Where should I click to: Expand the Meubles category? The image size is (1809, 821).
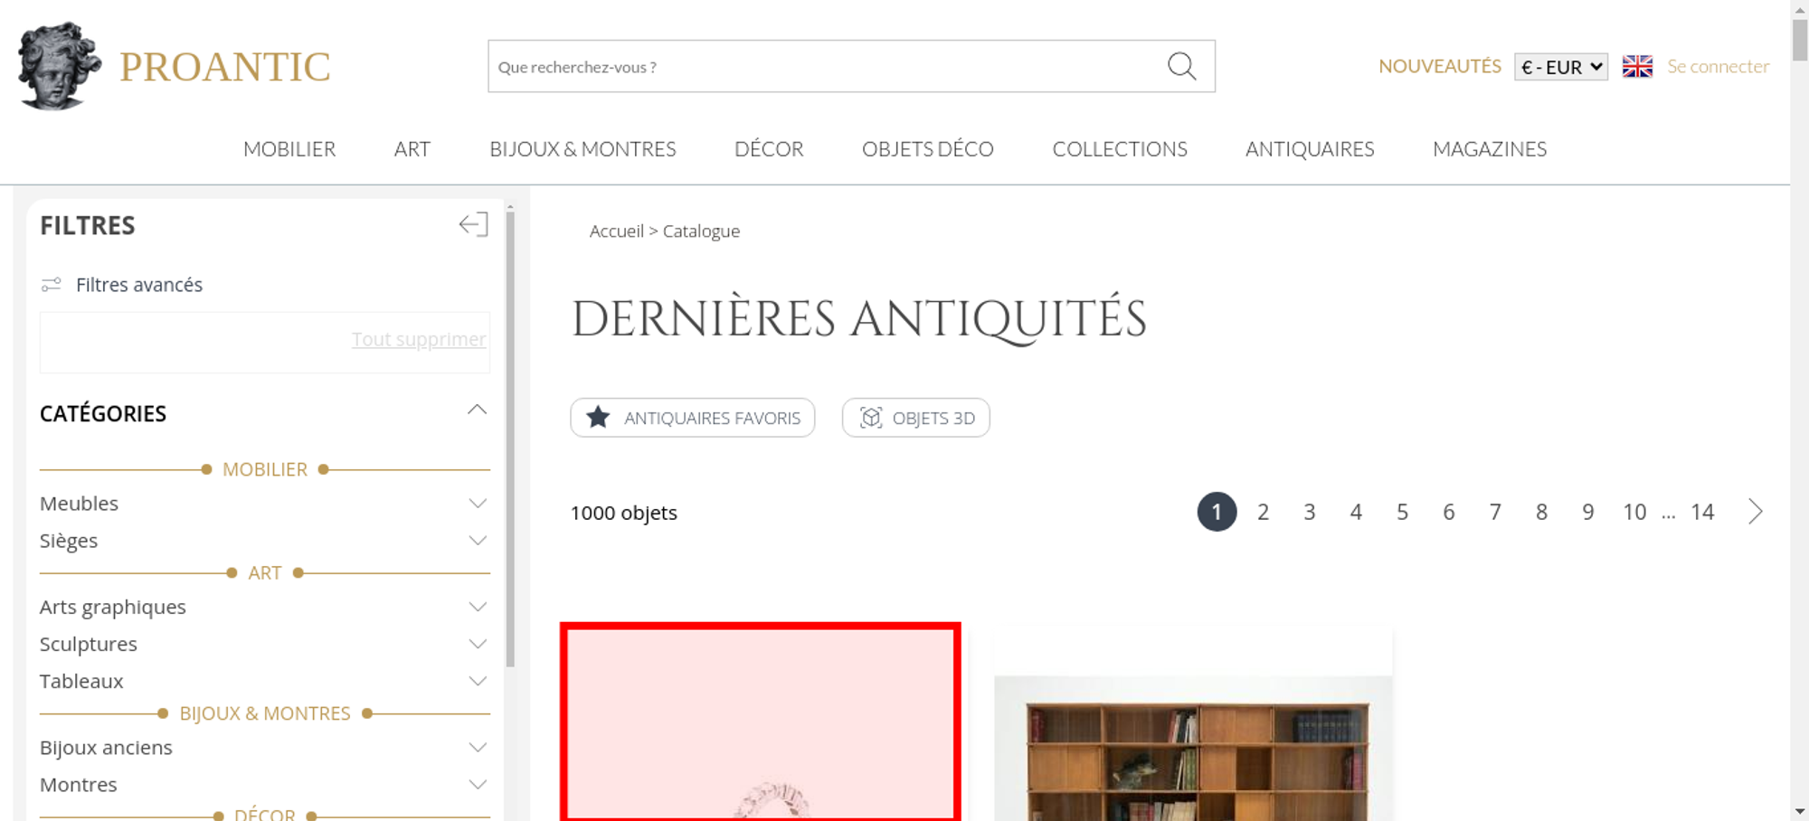tap(478, 504)
